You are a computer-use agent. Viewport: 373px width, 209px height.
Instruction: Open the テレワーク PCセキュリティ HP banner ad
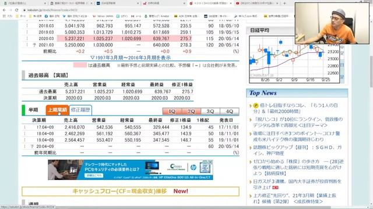point(131,170)
